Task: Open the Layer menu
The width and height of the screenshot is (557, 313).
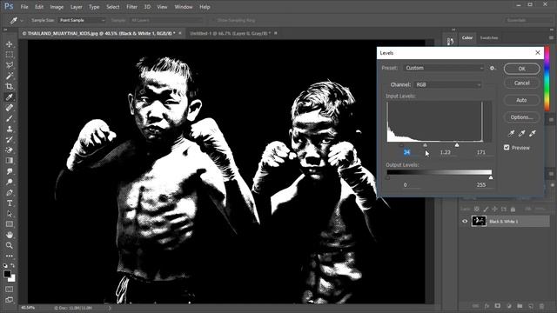Action: coord(76,7)
